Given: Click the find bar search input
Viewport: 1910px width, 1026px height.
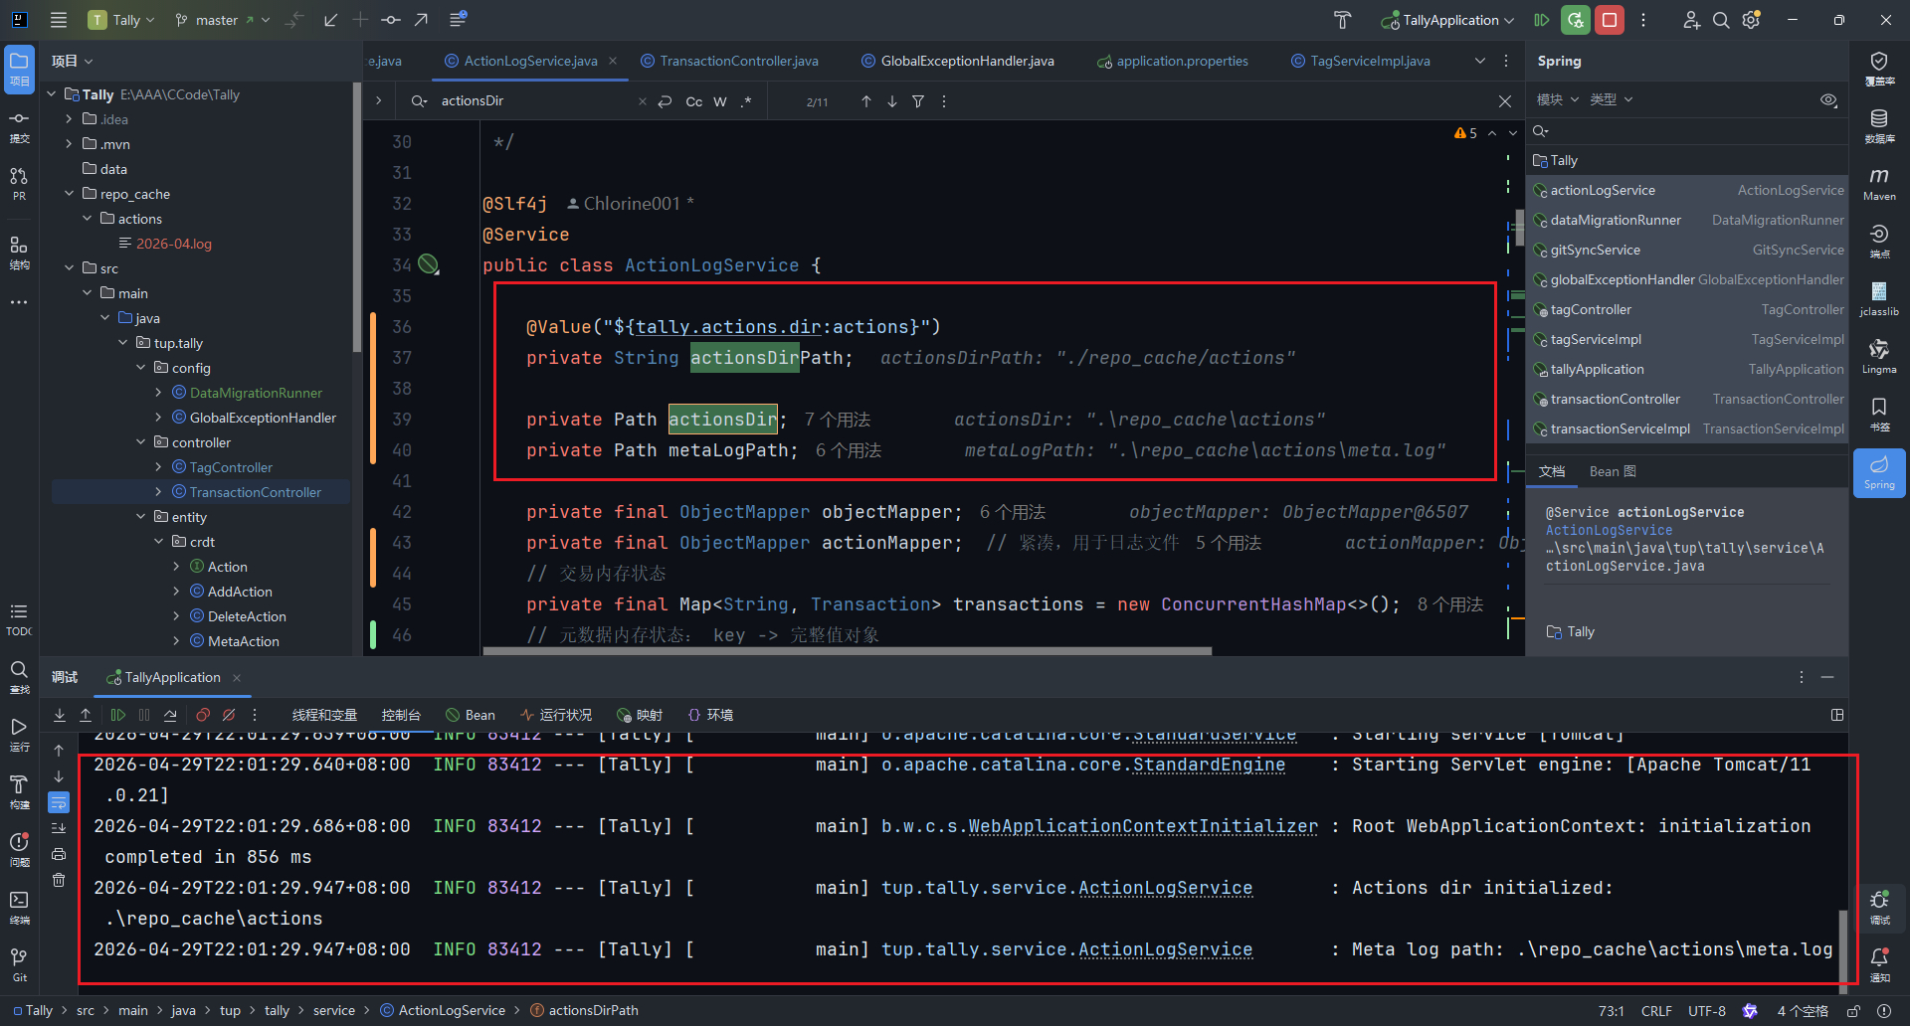Looking at the screenshot, I should [x=535, y=101].
